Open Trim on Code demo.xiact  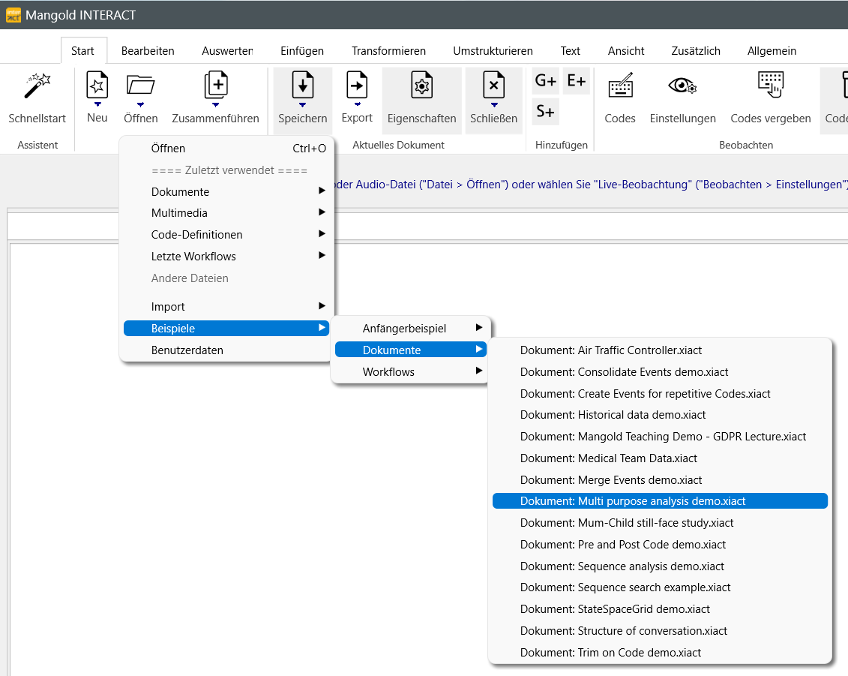click(660, 652)
